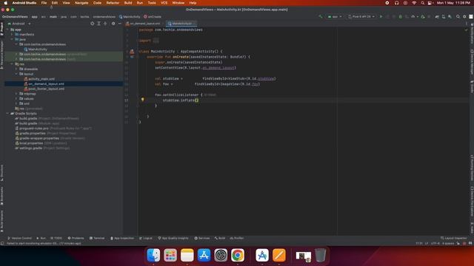Screen dimensions: 474x266
Task: Expand the values folder
Action: (16, 98)
